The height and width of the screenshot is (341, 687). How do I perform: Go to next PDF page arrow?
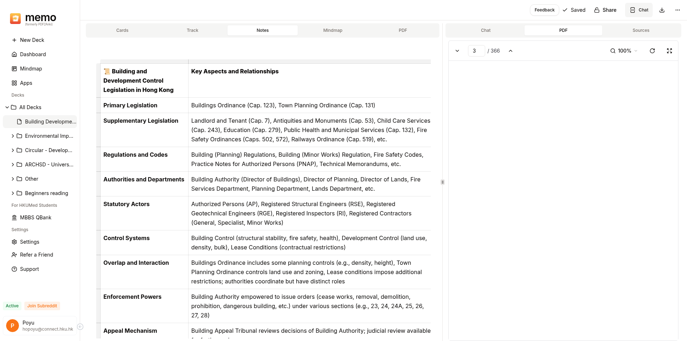[x=457, y=51]
